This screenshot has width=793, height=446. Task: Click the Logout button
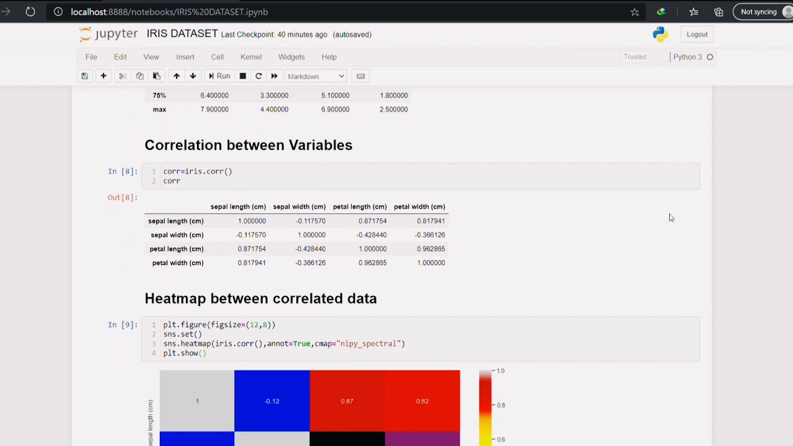697,35
